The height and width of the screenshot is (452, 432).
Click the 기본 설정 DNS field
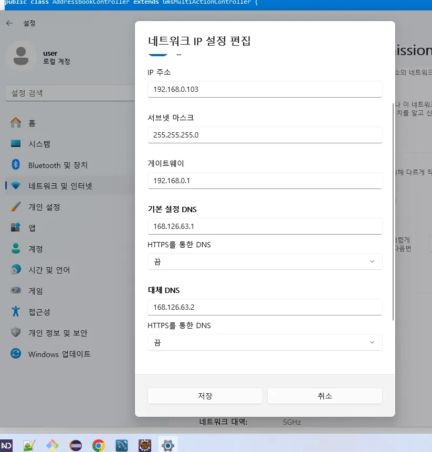pos(265,226)
